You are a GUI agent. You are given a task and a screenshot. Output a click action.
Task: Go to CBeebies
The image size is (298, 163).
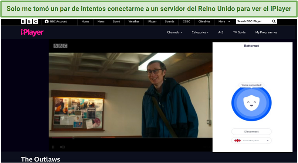[x=204, y=22]
